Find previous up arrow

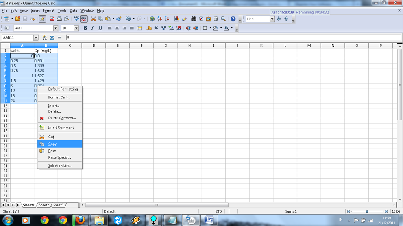pyautogui.click(x=286, y=19)
